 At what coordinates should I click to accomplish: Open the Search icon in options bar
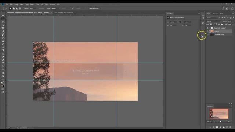click(x=223, y=8)
